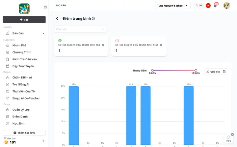Viewport: 237px width, 147px height.
Task: Open user profile avatar
Action: [x=226, y=6]
